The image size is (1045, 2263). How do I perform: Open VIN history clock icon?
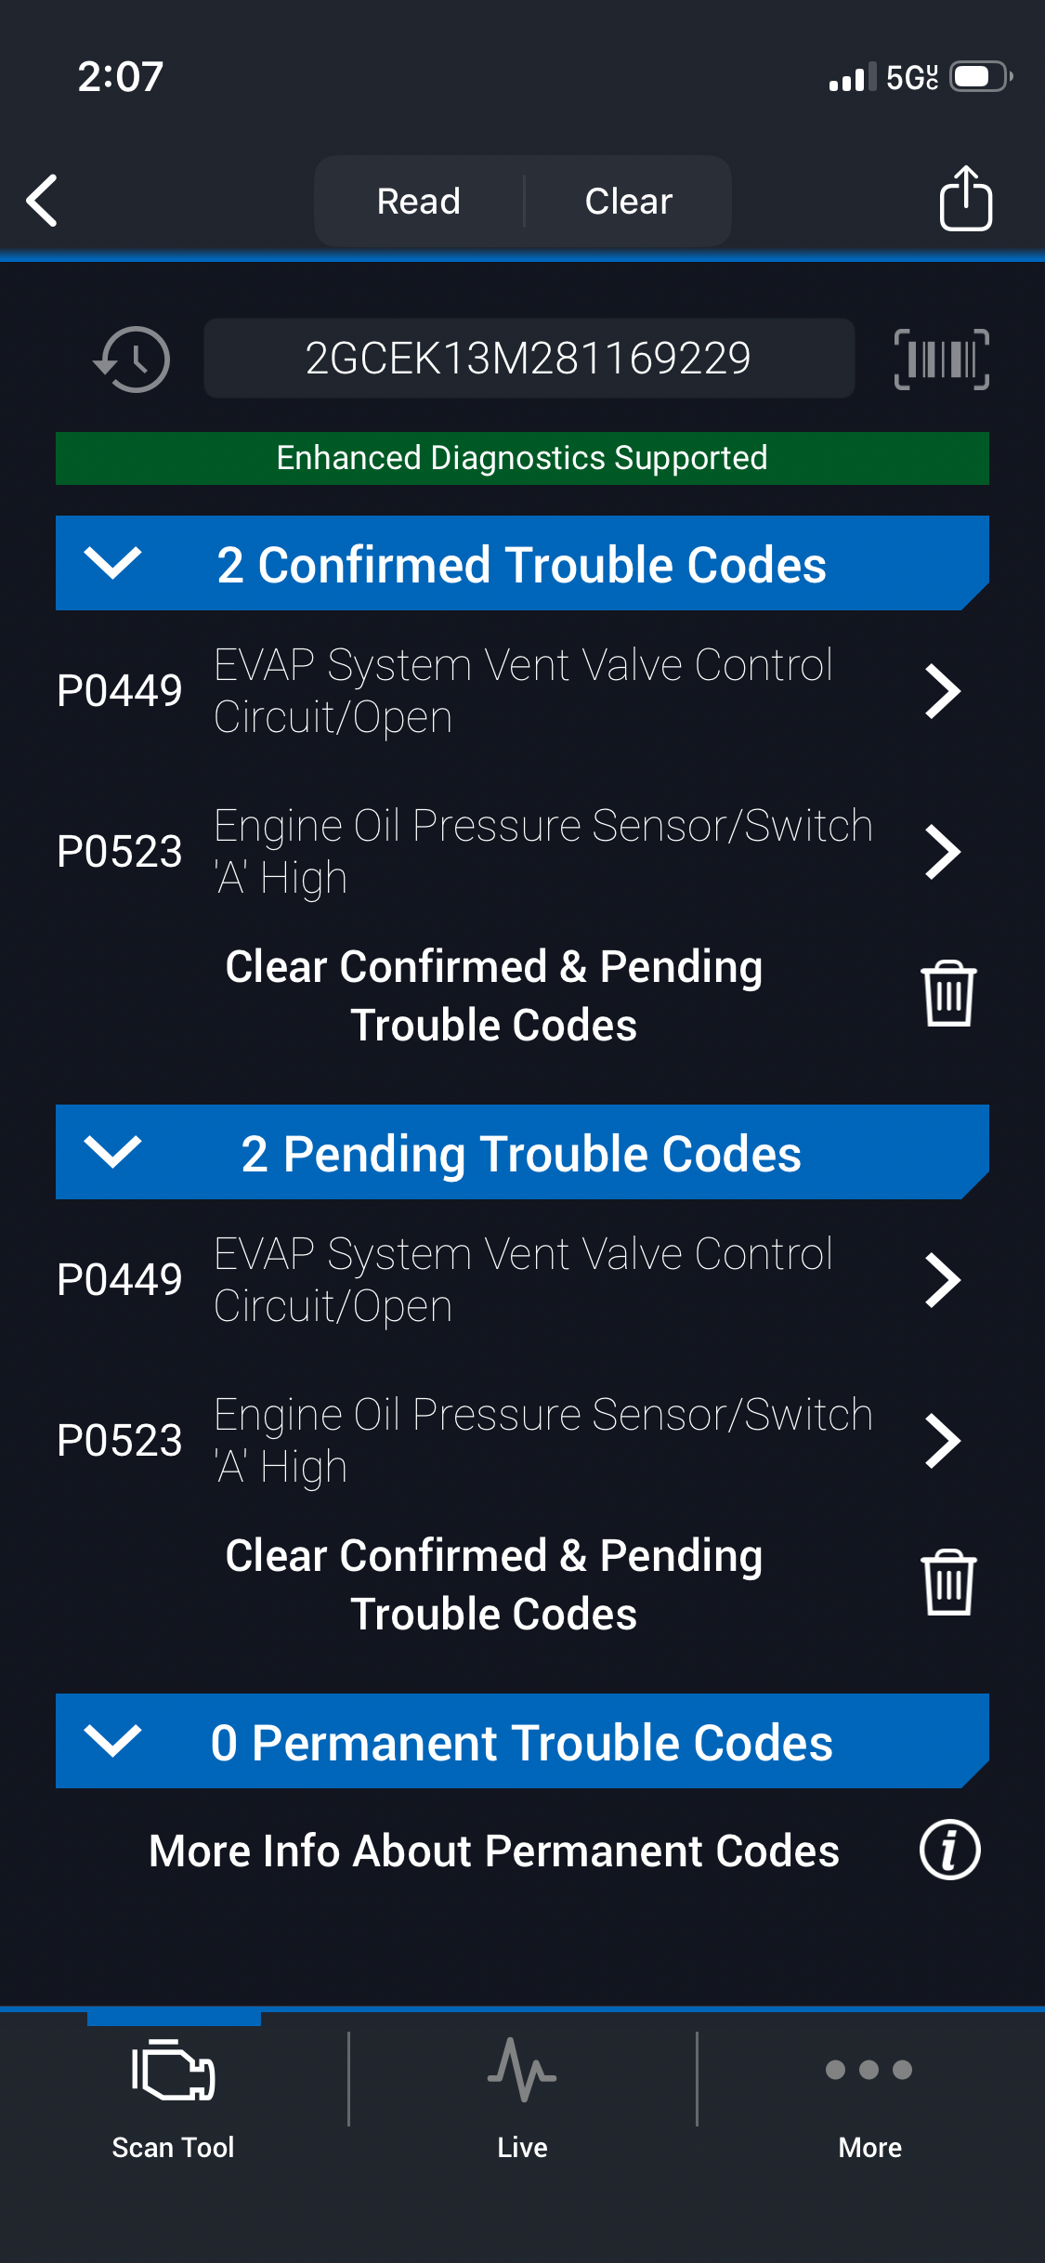[133, 360]
